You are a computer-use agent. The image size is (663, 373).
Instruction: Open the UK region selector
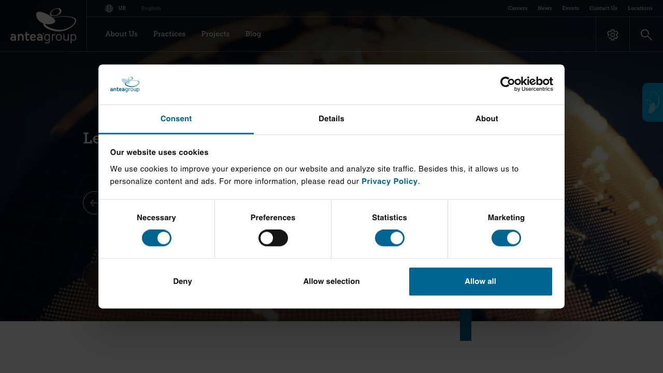122,8
